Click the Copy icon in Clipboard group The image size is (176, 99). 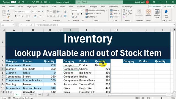(8, 14)
